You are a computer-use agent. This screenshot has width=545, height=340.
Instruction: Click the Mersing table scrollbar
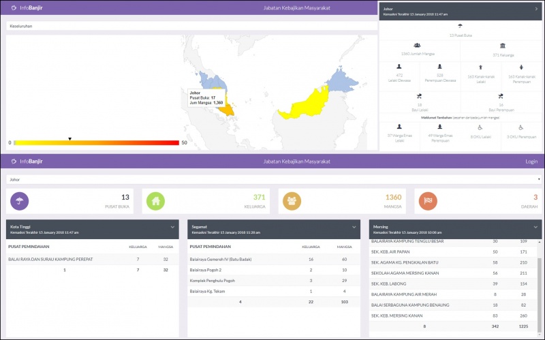(540, 285)
